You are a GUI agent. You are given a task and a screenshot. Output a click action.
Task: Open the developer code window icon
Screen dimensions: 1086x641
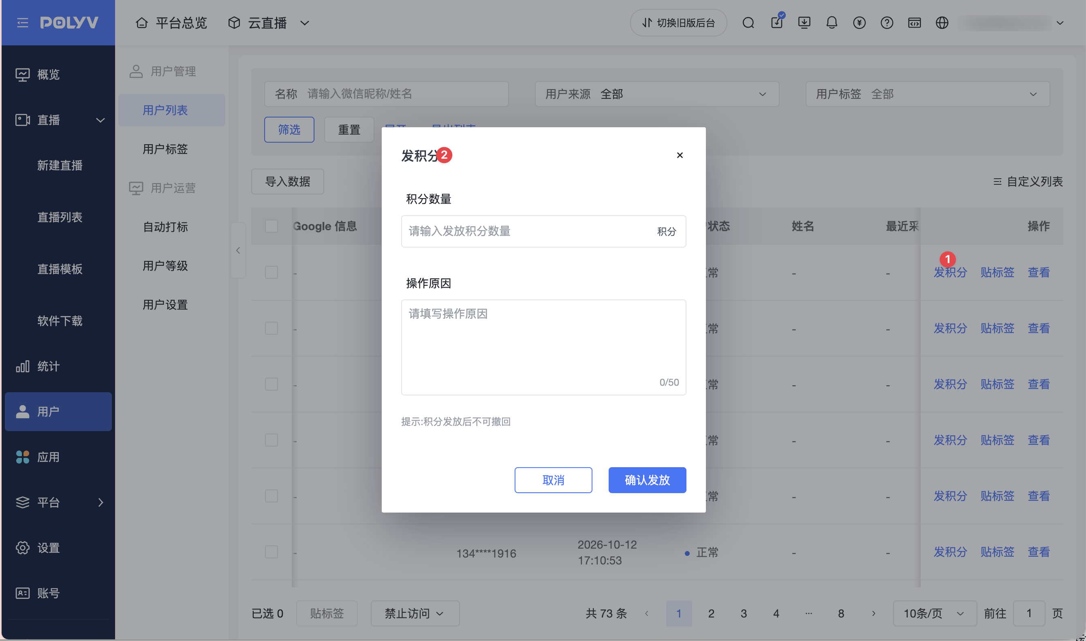[915, 22]
